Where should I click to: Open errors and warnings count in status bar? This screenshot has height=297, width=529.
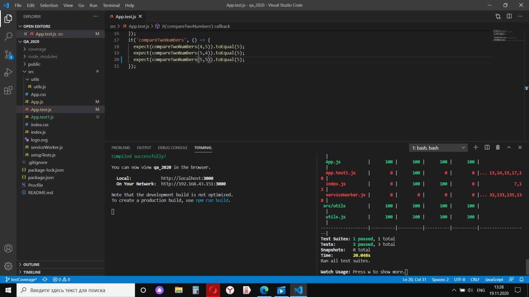[62, 279]
